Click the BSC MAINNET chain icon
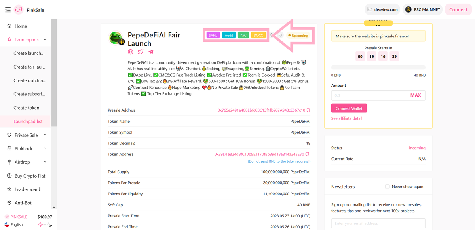The height and width of the screenshot is (230, 475). (409, 9)
